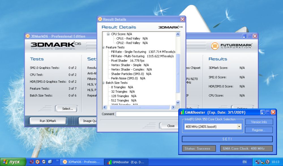Click the GMABooster title bar bar-chart icon

(182, 112)
